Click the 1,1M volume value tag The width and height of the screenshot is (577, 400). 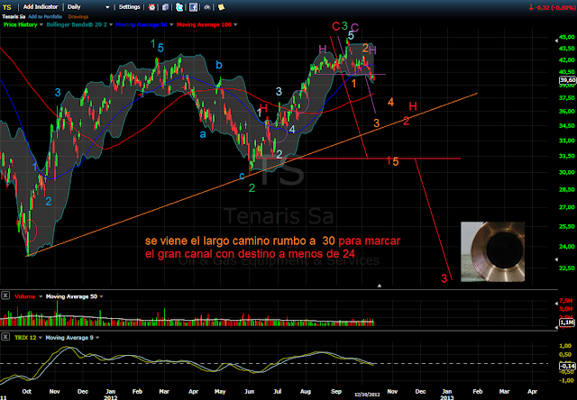coord(567,323)
